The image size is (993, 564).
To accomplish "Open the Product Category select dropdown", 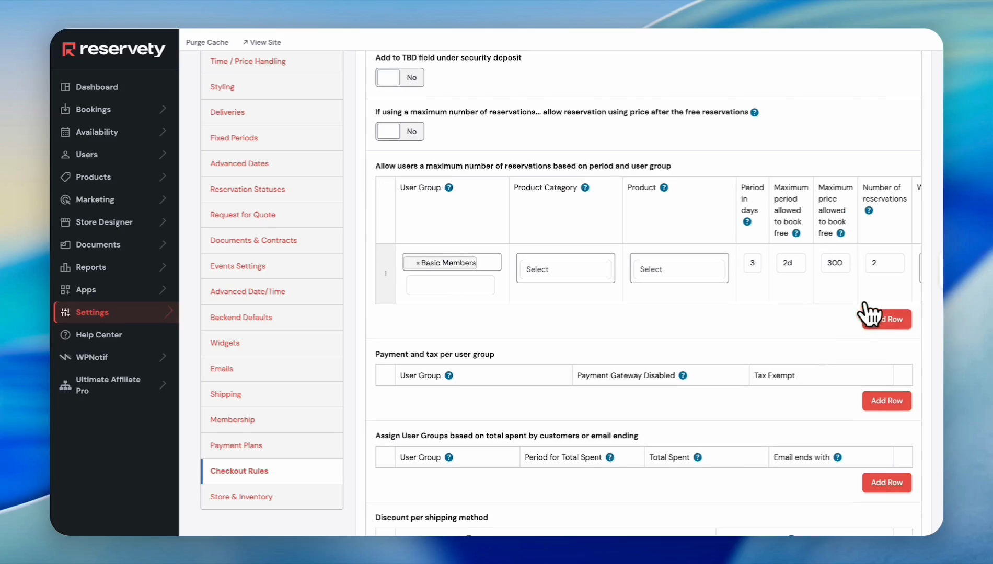I will pyautogui.click(x=565, y=269).
